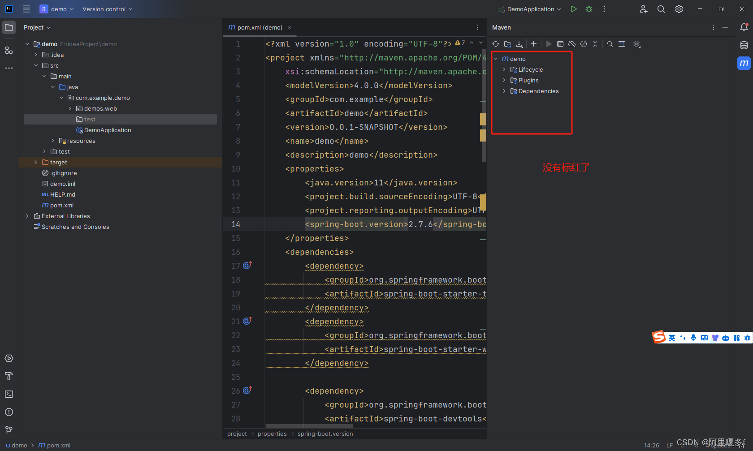Viewport: 753px width, 451px height.
Task: Click gutter dependency icon on line 21
Action: coord(247,321)
